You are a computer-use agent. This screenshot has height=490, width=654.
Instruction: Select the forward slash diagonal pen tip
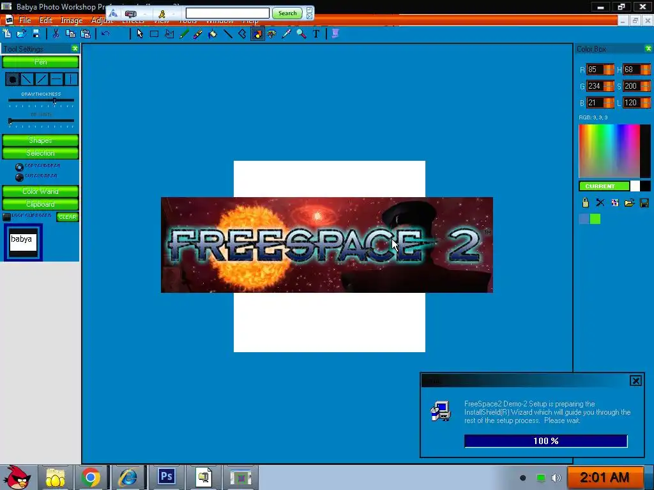pyautogui.click(x=42, y=79)
